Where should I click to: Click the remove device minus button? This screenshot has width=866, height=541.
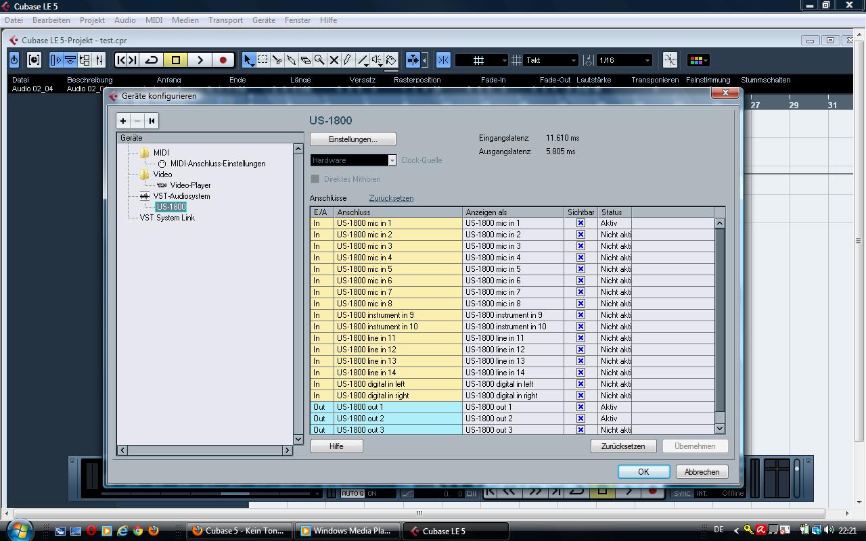pos(137,121)
